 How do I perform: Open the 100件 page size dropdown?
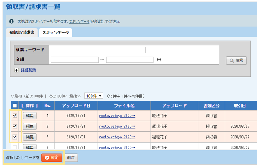[x=94, y=96]
